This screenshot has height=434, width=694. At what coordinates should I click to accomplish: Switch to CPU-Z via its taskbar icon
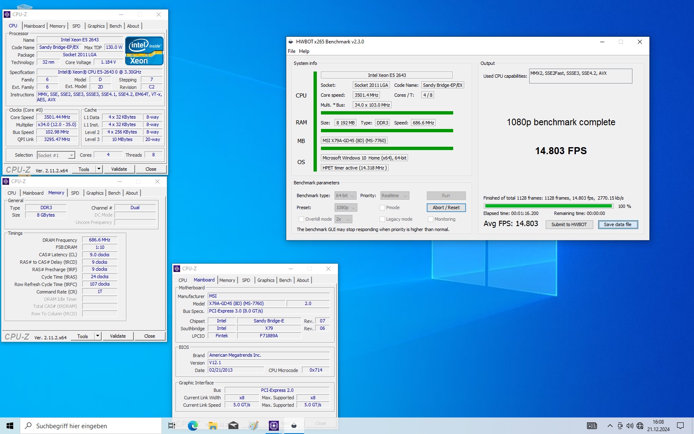[x=273, y=426]
